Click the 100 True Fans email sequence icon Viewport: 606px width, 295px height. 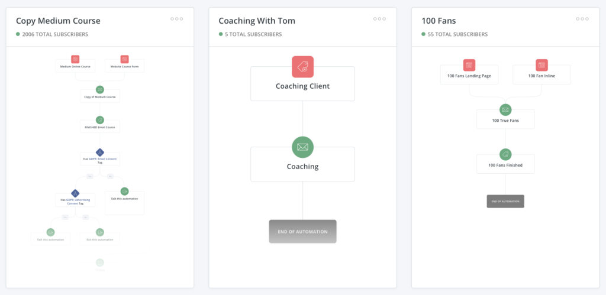(x=505, y=109)
